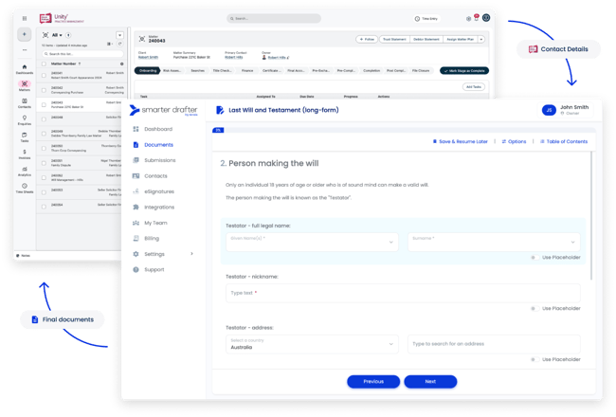Screen dimensions: 616x417
Task: Click the Next button
Action: [x=430, y=381]
